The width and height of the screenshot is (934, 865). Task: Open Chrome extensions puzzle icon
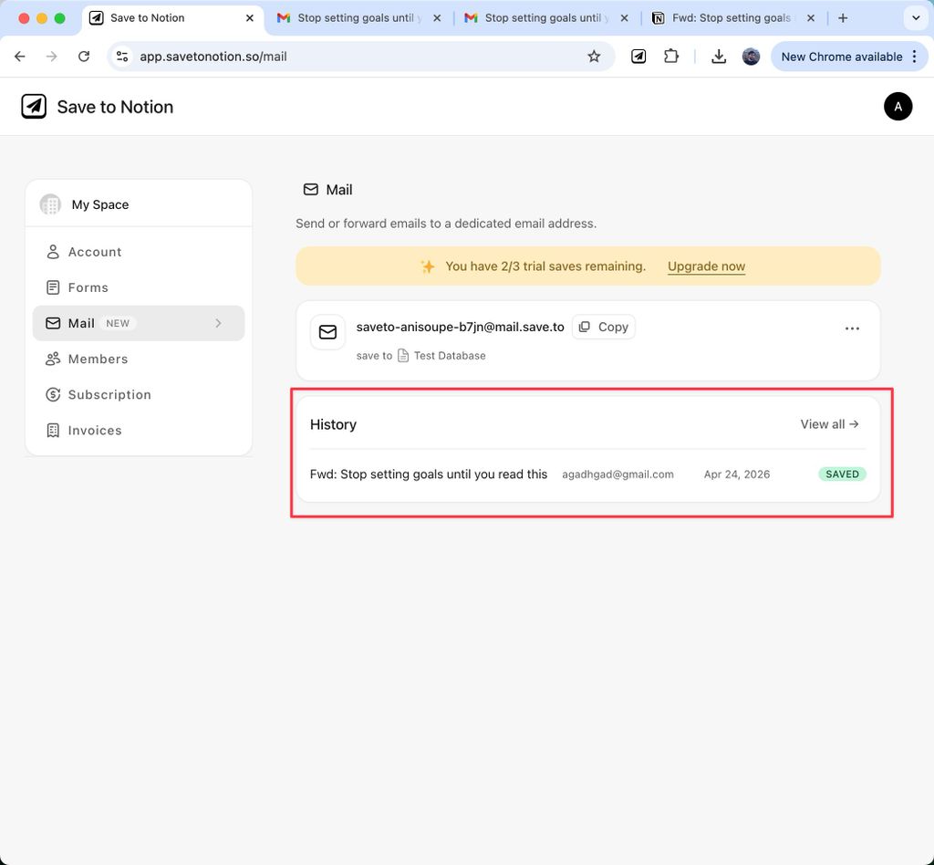coord(671,57)
